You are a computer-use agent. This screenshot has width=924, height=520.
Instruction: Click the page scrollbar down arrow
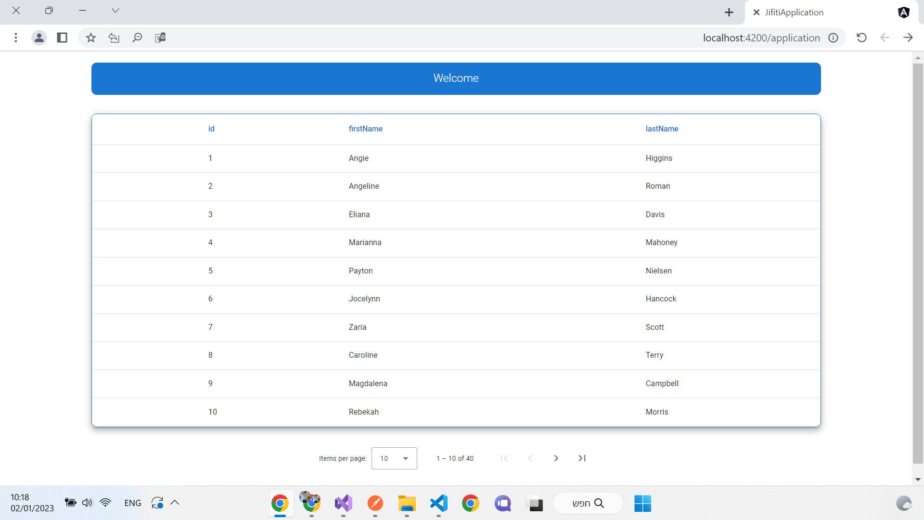918,479
